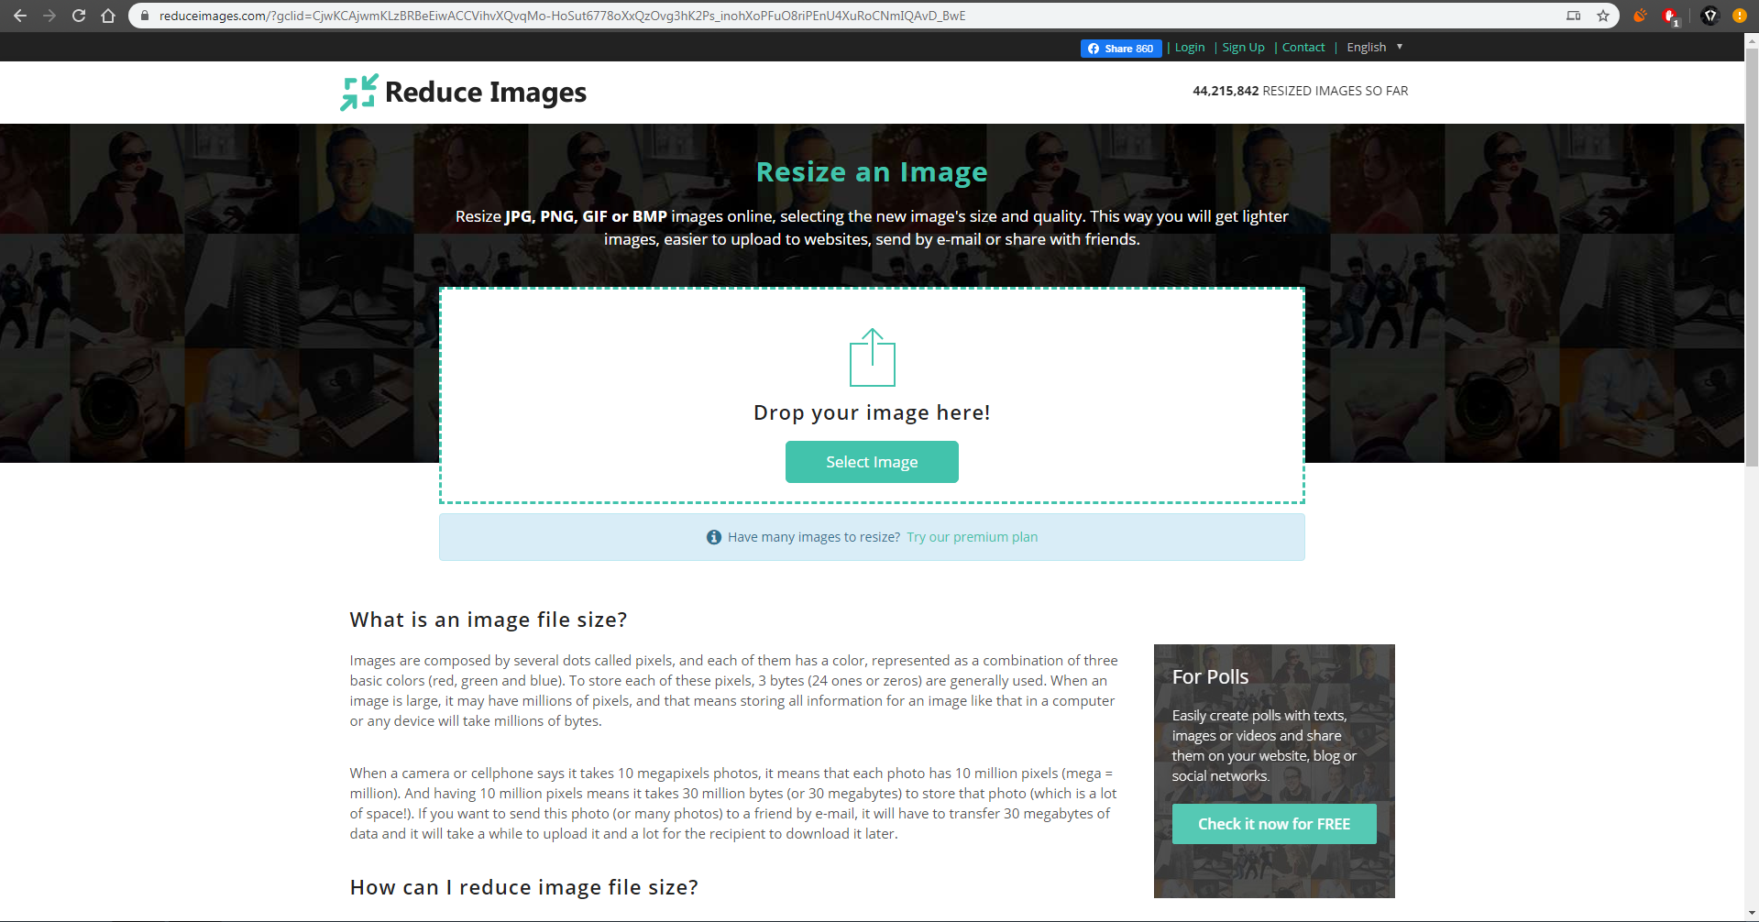The width and height of the screenshot is (1759, 922).
Task: Click the '44,215,842 RESIZED IMAGES SO FAR' counter
Action: [1300, 91]
